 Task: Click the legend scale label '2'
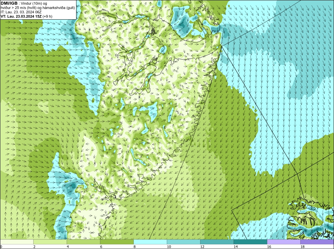(x=35, y=247)
